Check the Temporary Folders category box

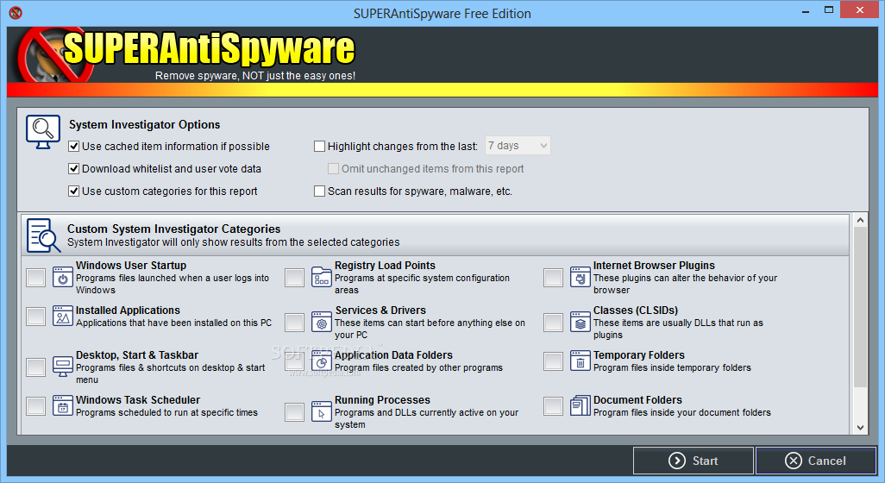click(x=553, y=361)
